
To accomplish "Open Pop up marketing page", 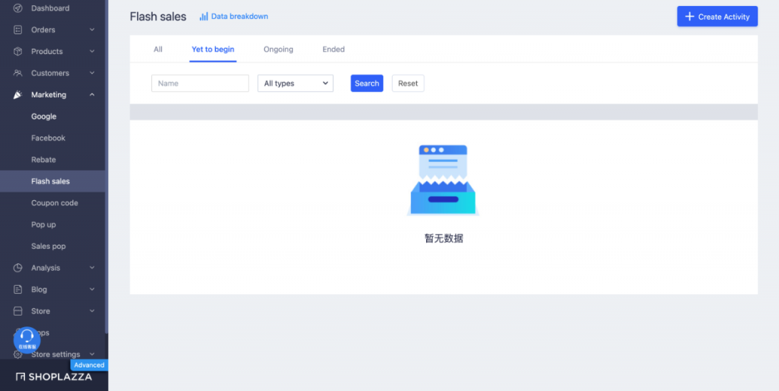I will tap(43, 224).
